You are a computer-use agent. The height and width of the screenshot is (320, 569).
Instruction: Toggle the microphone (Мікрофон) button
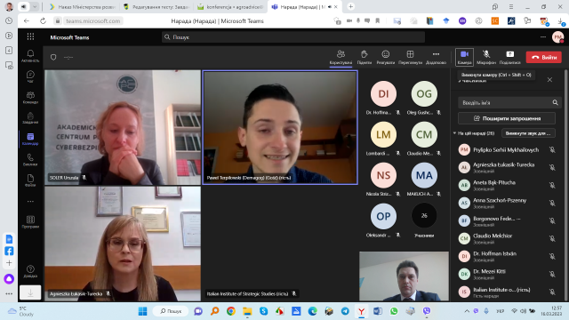[x=486, y=57]
